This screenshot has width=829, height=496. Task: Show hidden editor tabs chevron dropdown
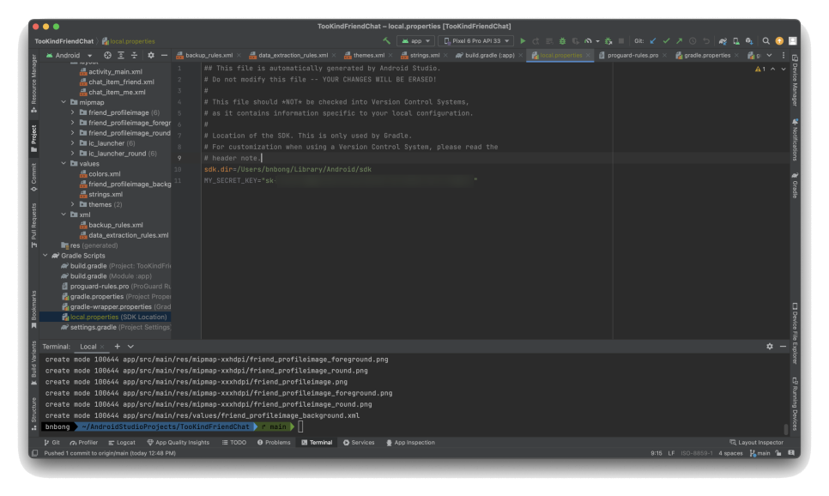pyautogui.click(x=769, y=55)
